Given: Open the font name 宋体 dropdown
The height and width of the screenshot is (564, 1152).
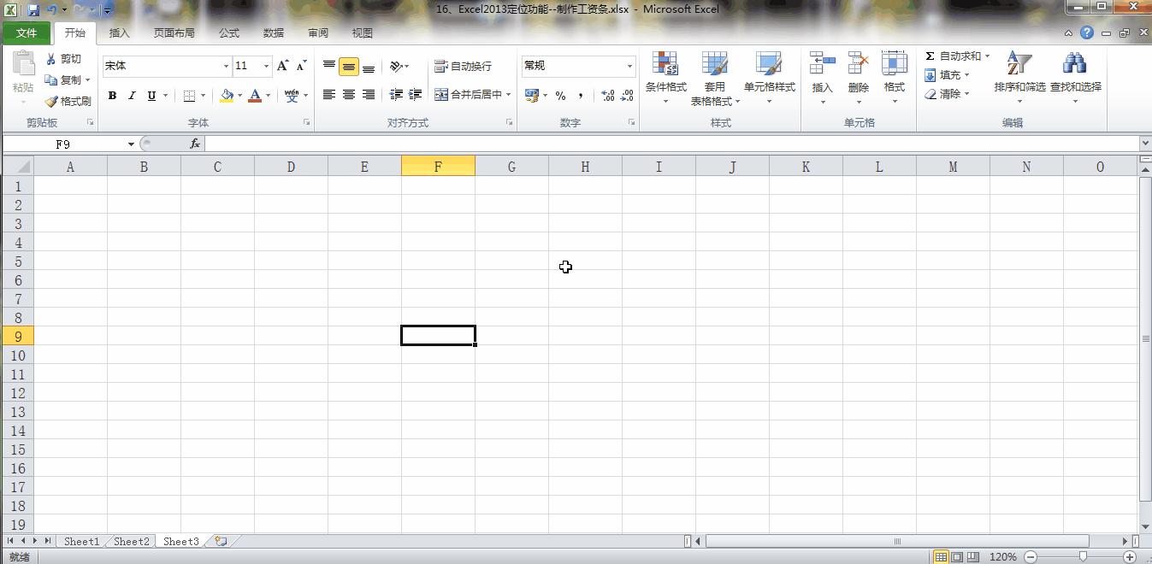Looking at the screenshot, I should point(226,66).
